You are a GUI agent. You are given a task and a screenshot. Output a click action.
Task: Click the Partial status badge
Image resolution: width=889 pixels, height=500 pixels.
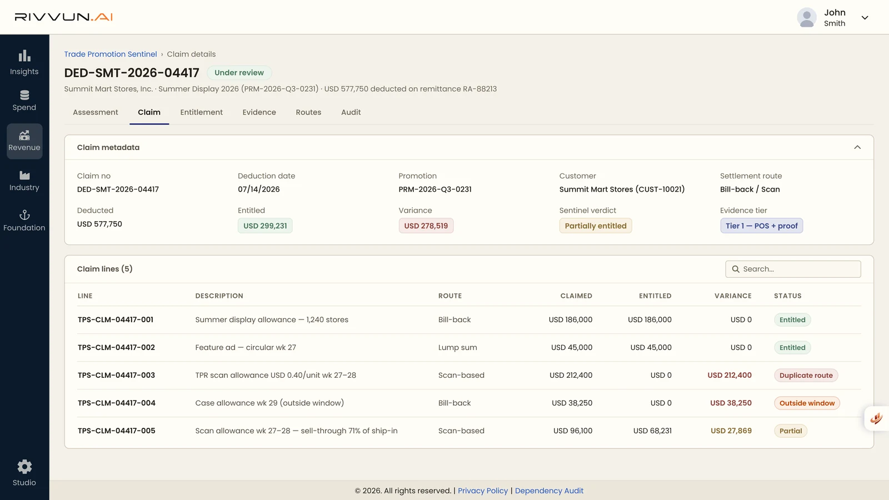click(x=791, y=431)
